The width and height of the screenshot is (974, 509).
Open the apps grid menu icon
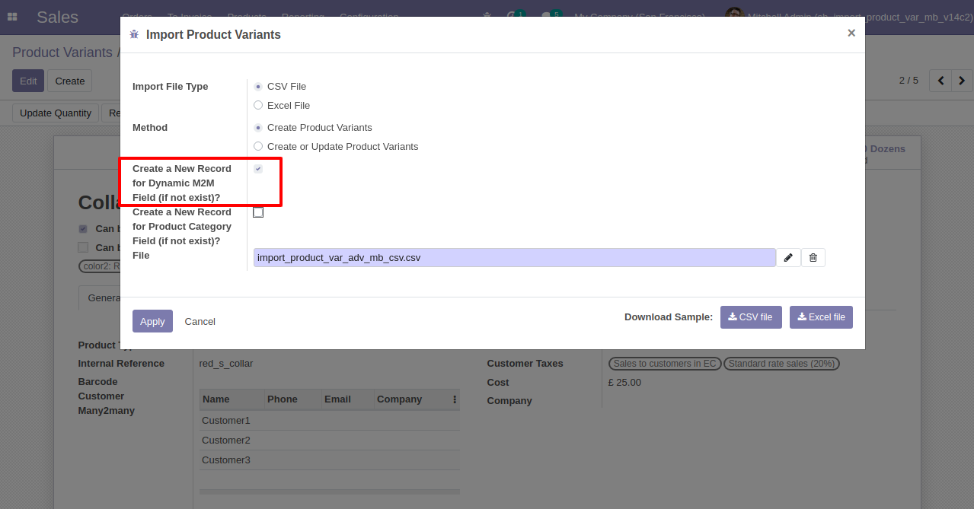12,16
